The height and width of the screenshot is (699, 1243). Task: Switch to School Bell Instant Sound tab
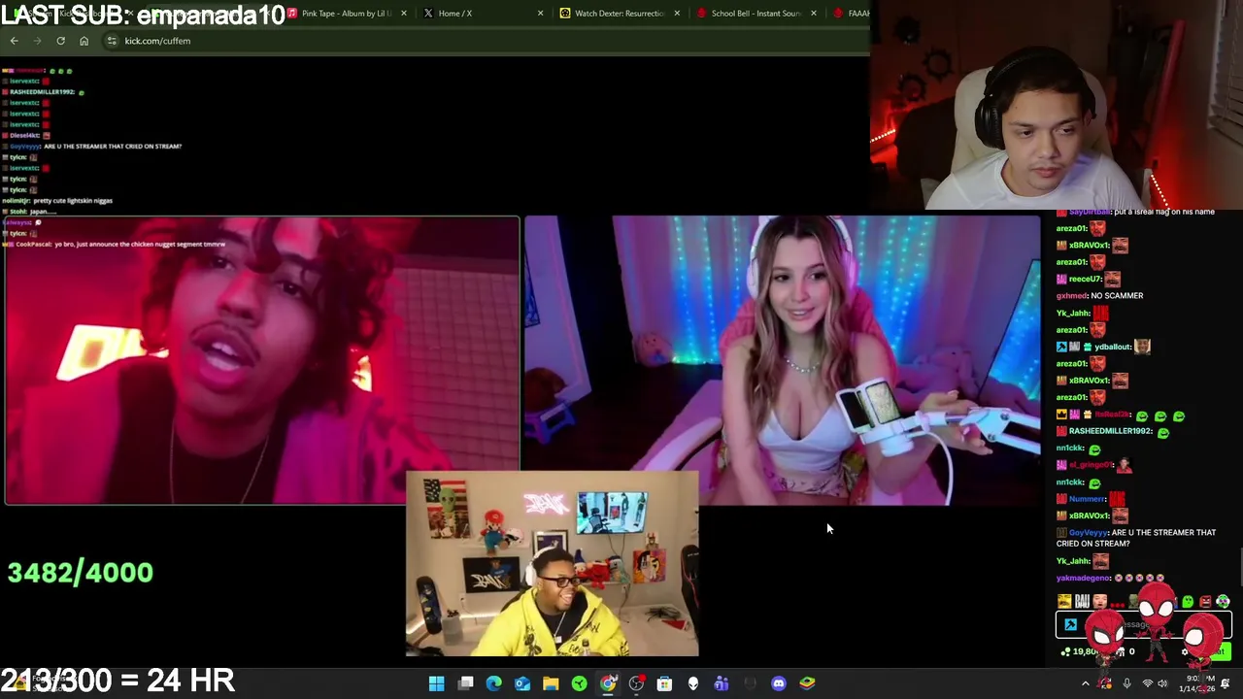click(x=756, y=14)
